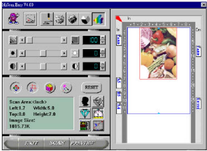
Task: Decrease brightness with the spinner down arrow
Action: click(x=103, y=55)
